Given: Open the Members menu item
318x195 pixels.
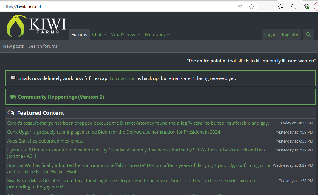Looking at the screenshot, I should (x=155, y=35).
